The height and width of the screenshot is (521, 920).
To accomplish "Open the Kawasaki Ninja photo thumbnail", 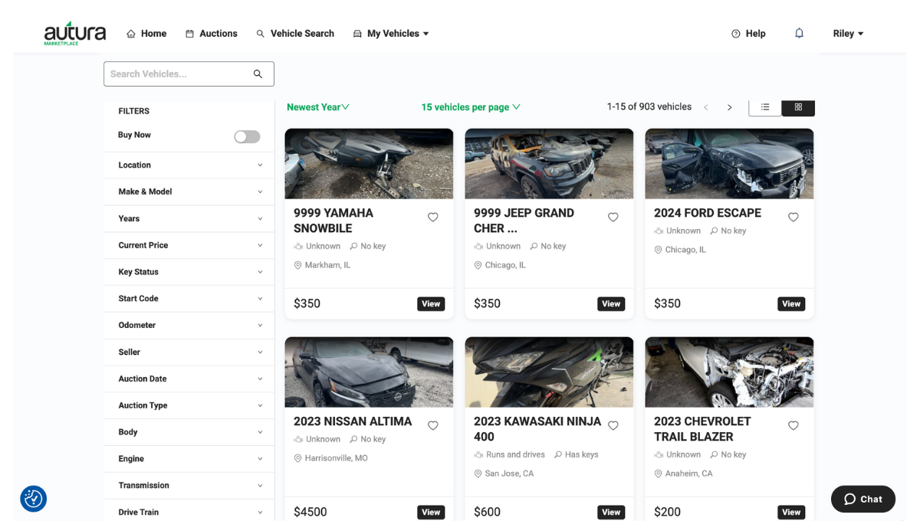I will pos(549,372).
